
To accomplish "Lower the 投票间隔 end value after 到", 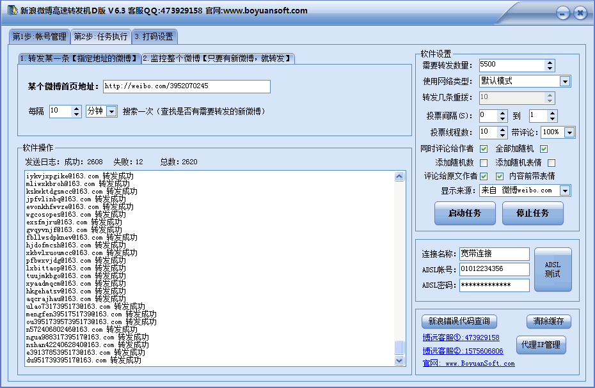I will pos(553,119).
